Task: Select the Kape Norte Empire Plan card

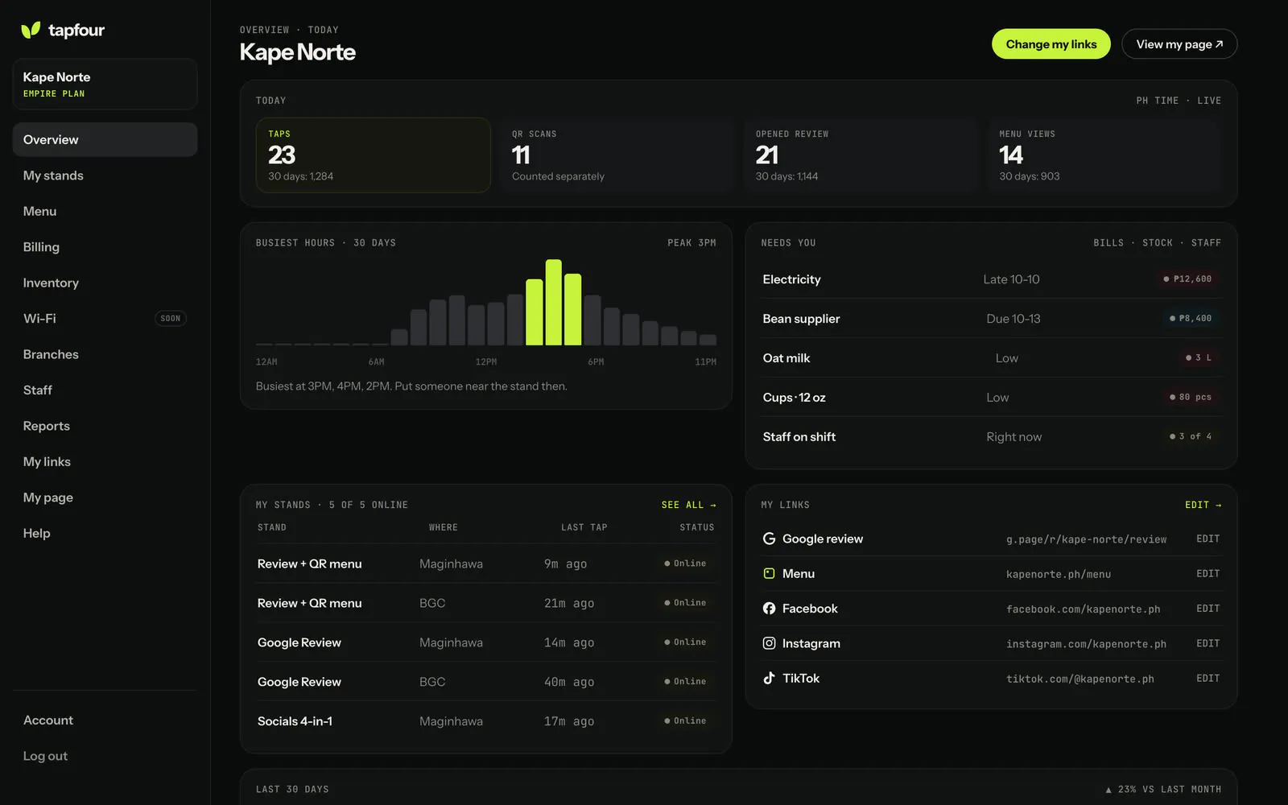Action: [105, 84]
